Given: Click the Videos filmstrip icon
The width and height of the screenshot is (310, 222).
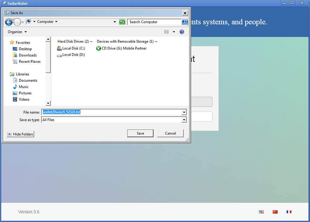Looking at the screenshot, I should click(15, 99).
